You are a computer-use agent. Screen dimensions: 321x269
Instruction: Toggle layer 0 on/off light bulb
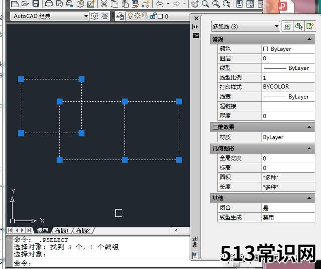click(130, 16)
